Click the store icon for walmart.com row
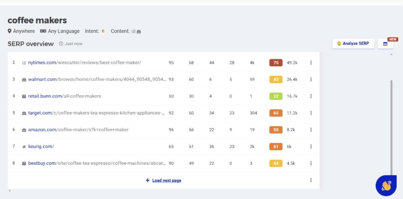 pyautogui.click(x=24, y=79)
